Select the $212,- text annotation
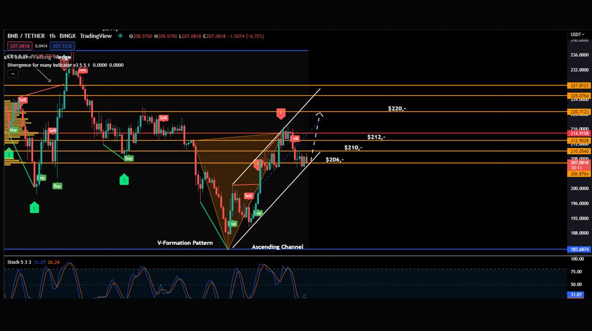 pyautogui.click(x=376, y=137)
